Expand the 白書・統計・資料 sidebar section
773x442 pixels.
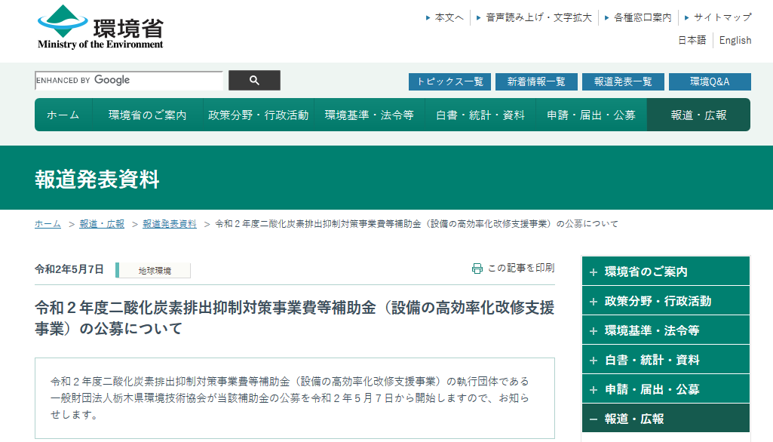point(664,359)
